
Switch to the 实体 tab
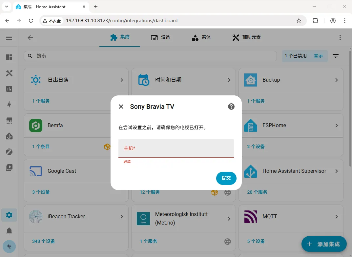201,37
